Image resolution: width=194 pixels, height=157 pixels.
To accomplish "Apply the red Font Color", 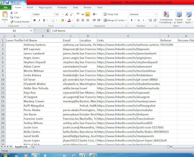I will coord(69,20).
